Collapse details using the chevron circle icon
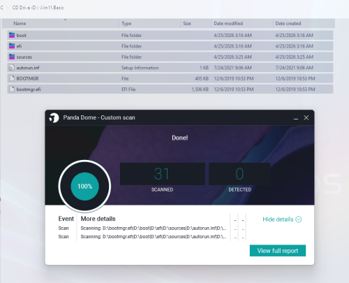Viewport: 349px width, 283px height. pyautogui.click(x=299, y=219)
